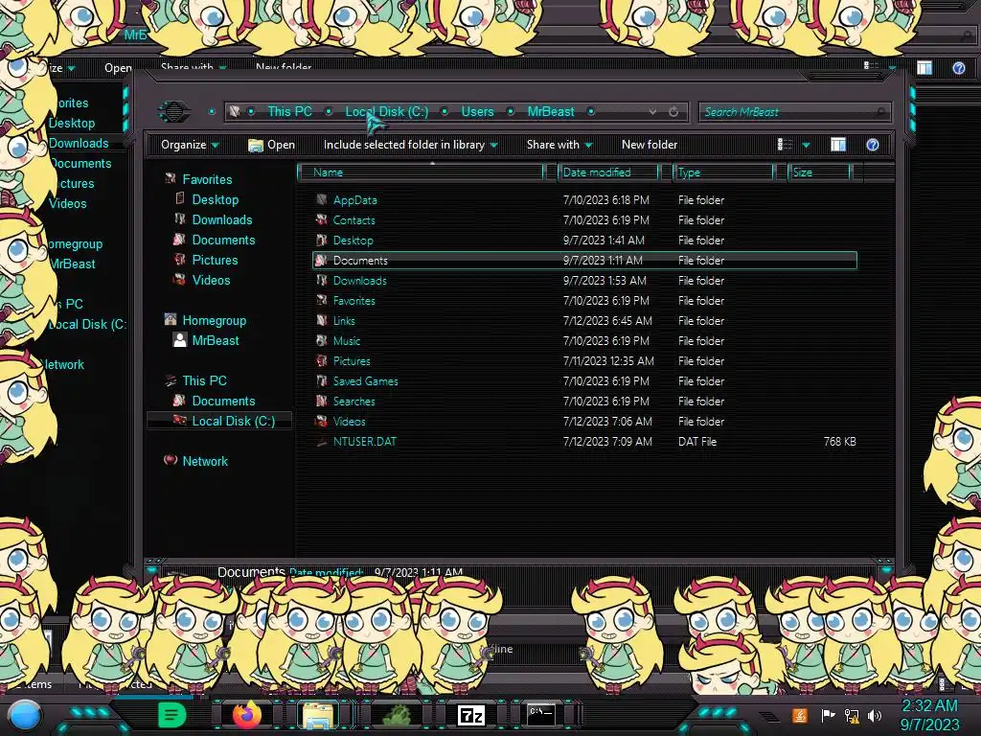Sort by Type column header

pyautogui.click(x=723, y=172)
